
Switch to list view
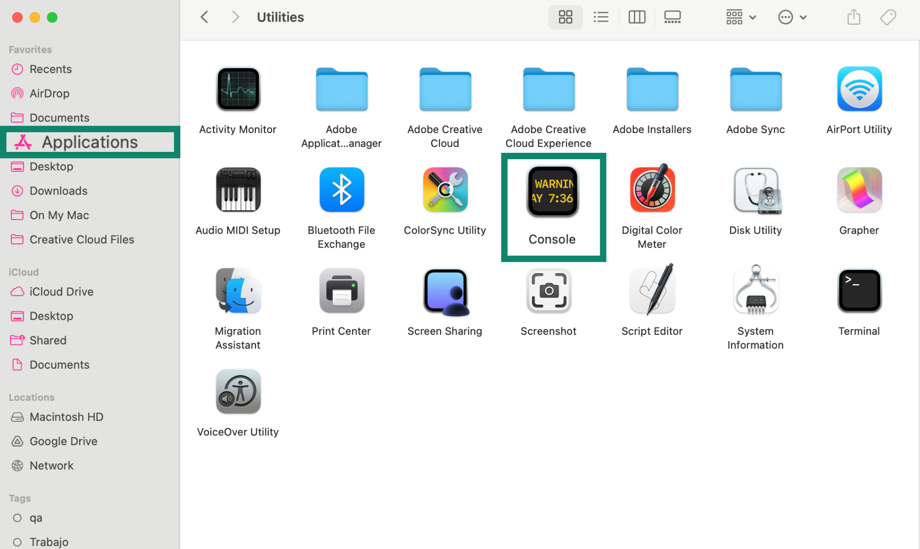[x=601, y=17]
